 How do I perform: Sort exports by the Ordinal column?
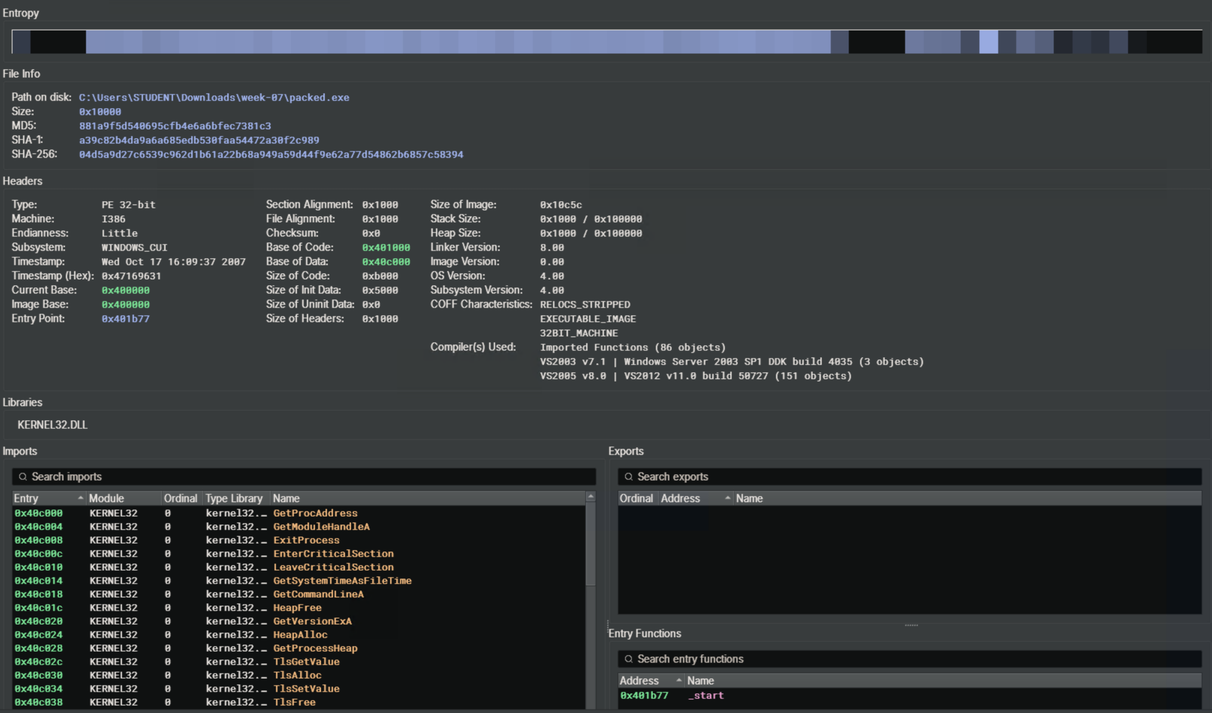pyautogui.click(x=636, y=498)
